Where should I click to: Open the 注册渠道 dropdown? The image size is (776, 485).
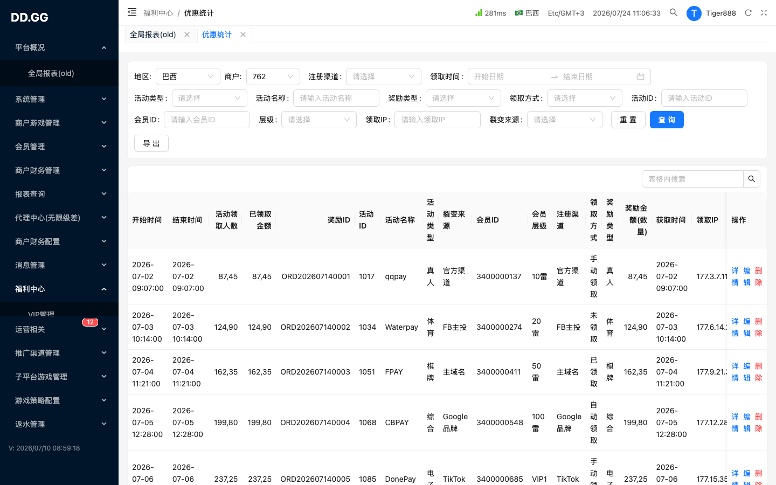(x=384, y=77)
